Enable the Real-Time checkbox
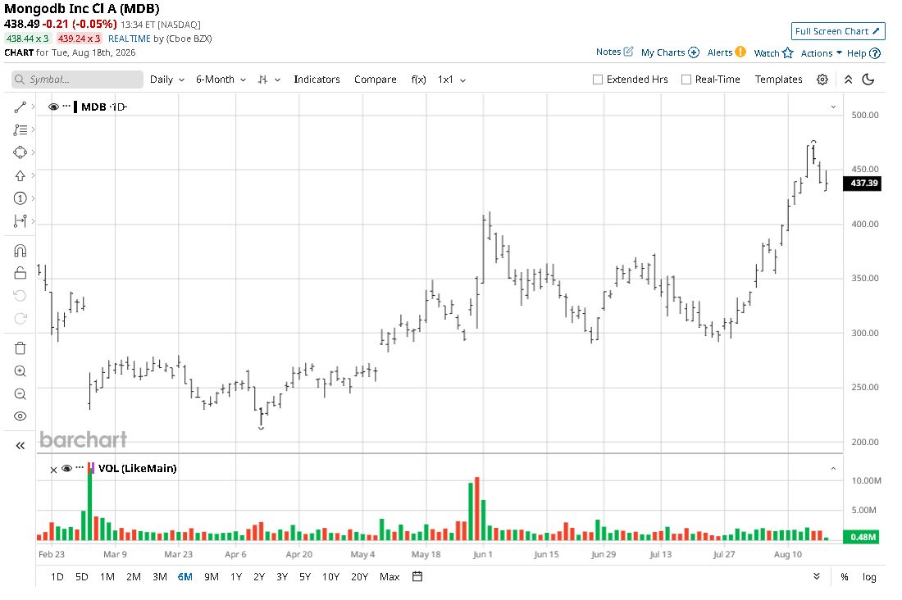The image size is (902, 600). tap(686, 80)
